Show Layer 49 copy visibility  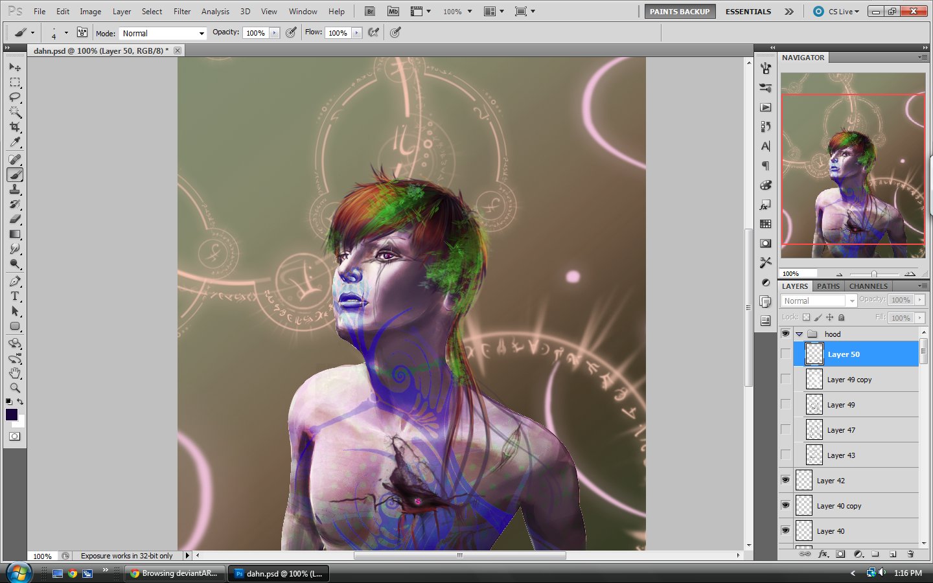pyautogui.click(x=785, y=379)
